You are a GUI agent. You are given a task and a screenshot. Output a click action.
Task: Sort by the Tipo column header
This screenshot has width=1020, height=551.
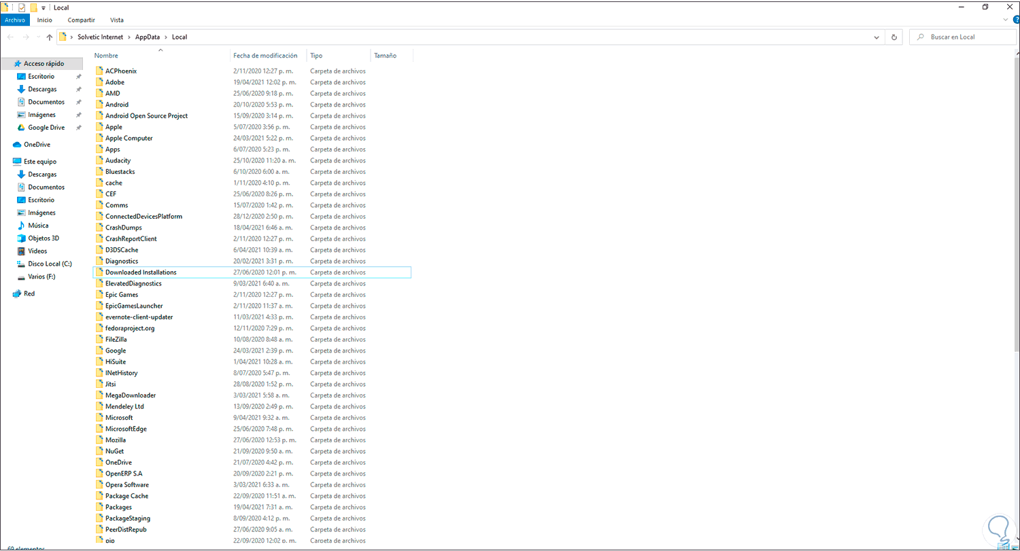point(316,56)
